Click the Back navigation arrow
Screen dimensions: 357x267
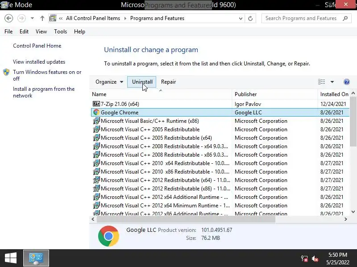(x=8, y=18)
